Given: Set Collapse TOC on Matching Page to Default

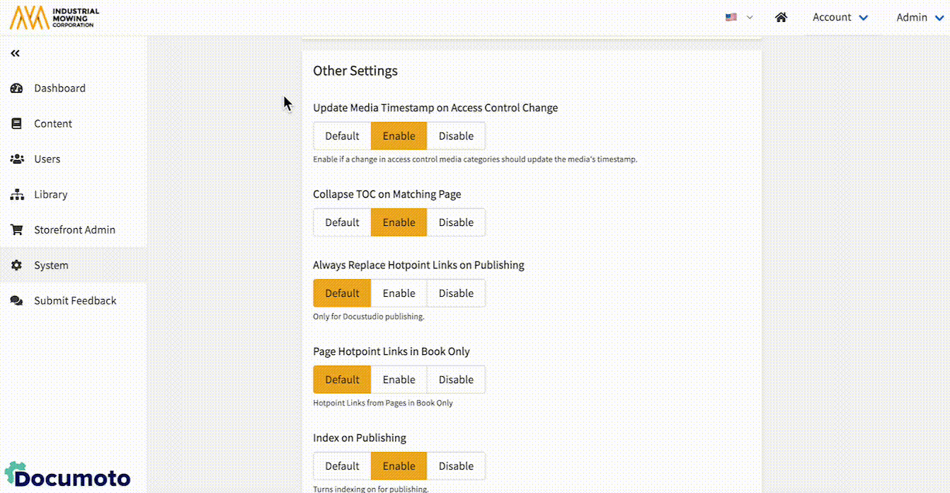Looking at the screenshot, I should click(342, 222).
